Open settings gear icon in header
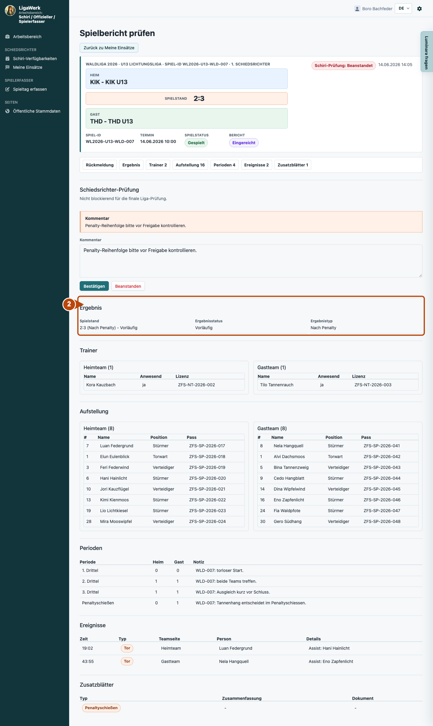The width and height of the screenshot is (433, 726). point(419,9)
